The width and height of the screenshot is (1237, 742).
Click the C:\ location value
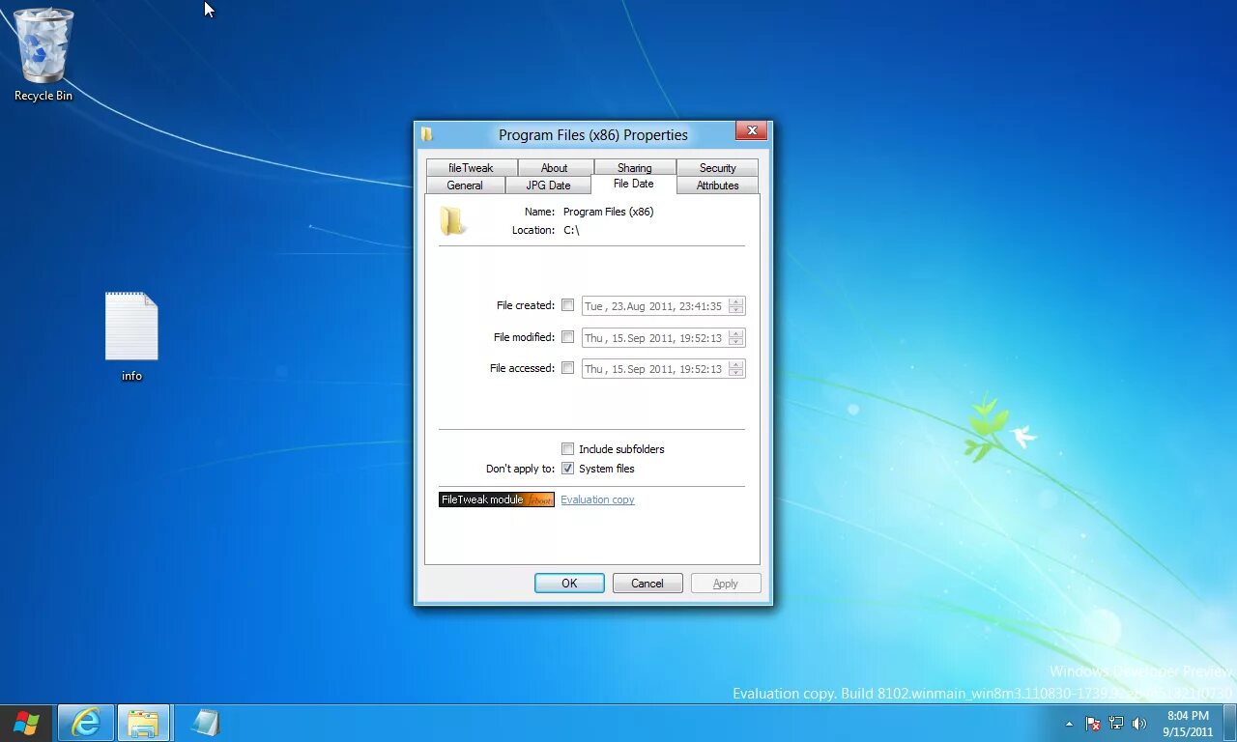point(571,230)
